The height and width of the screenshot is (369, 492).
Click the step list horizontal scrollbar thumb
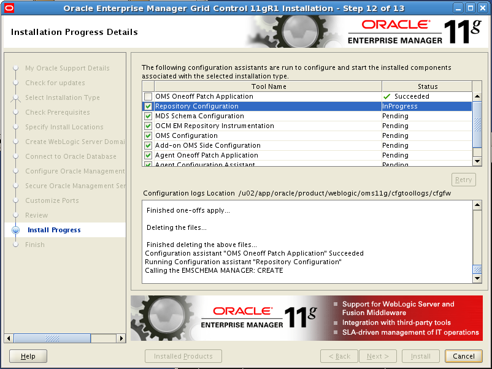point(52,338)
